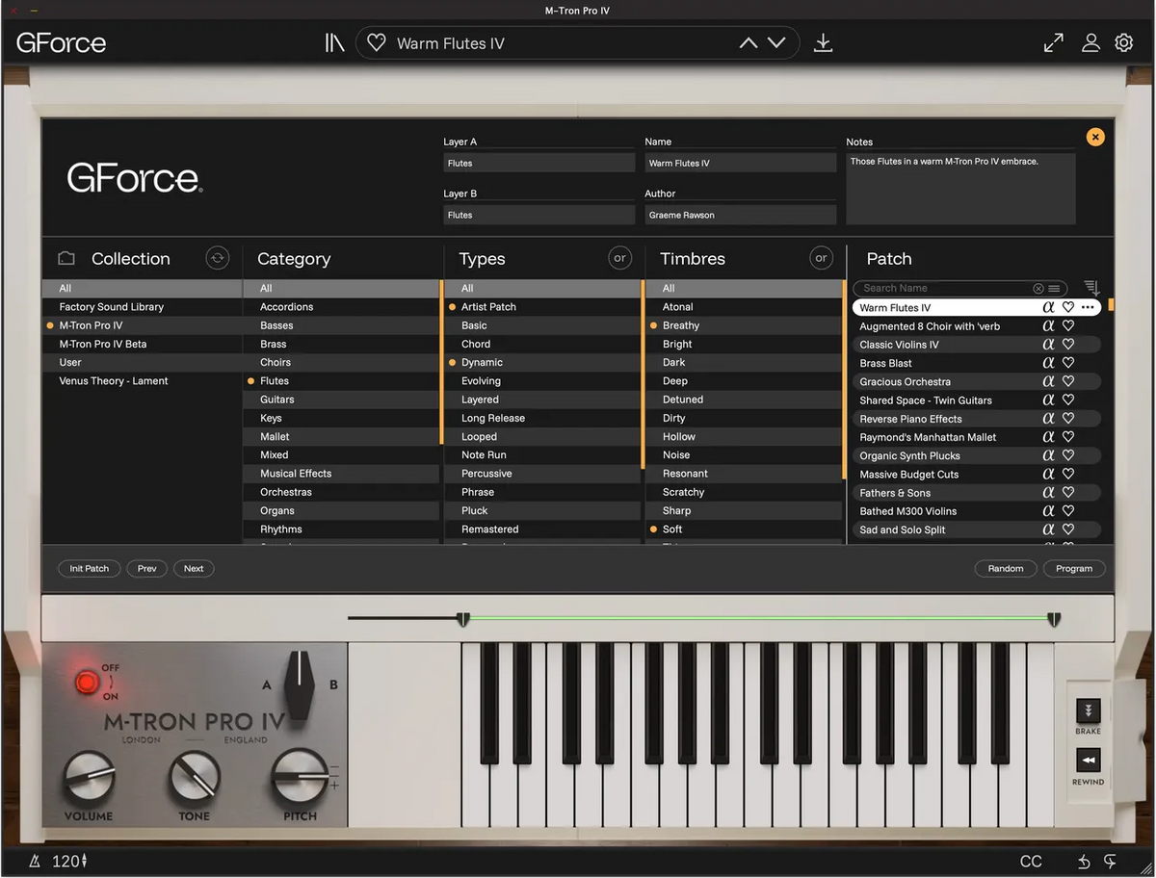
Task: Click the Prev button
Action: 147,569
